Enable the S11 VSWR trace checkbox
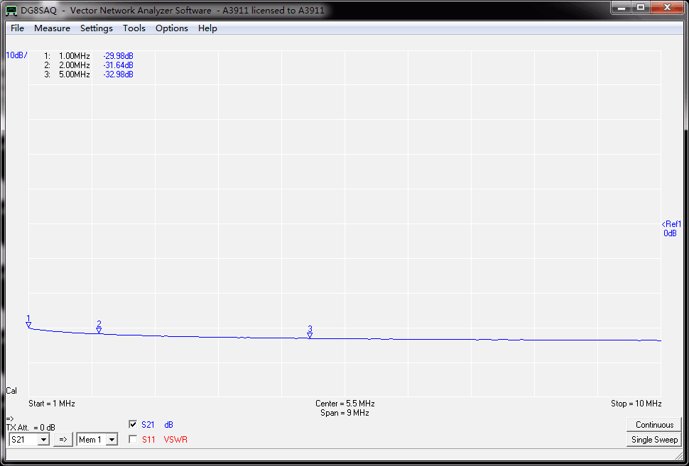 pos(133,439)
